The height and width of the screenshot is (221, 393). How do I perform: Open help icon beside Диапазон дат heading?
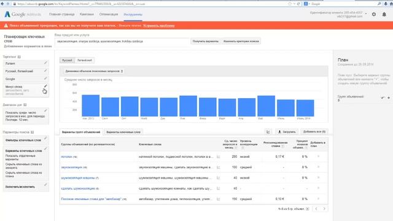click(25, 105)
